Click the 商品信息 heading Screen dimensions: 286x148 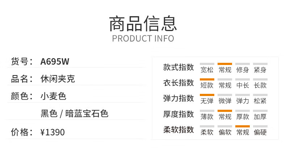pos(143,23)
